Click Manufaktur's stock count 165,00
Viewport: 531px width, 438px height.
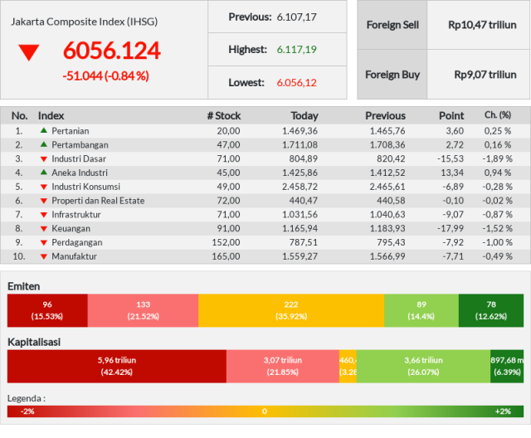pos(226,256)
